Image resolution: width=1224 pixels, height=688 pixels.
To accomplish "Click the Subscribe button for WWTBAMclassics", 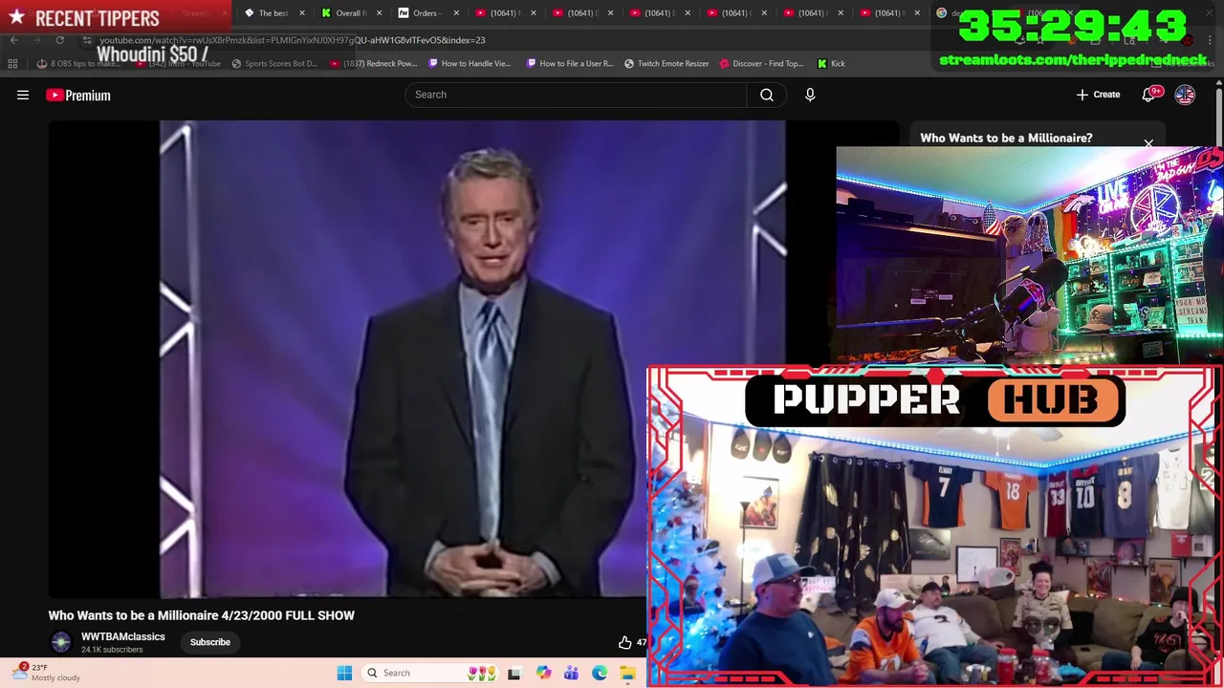I will coord(210,642).
